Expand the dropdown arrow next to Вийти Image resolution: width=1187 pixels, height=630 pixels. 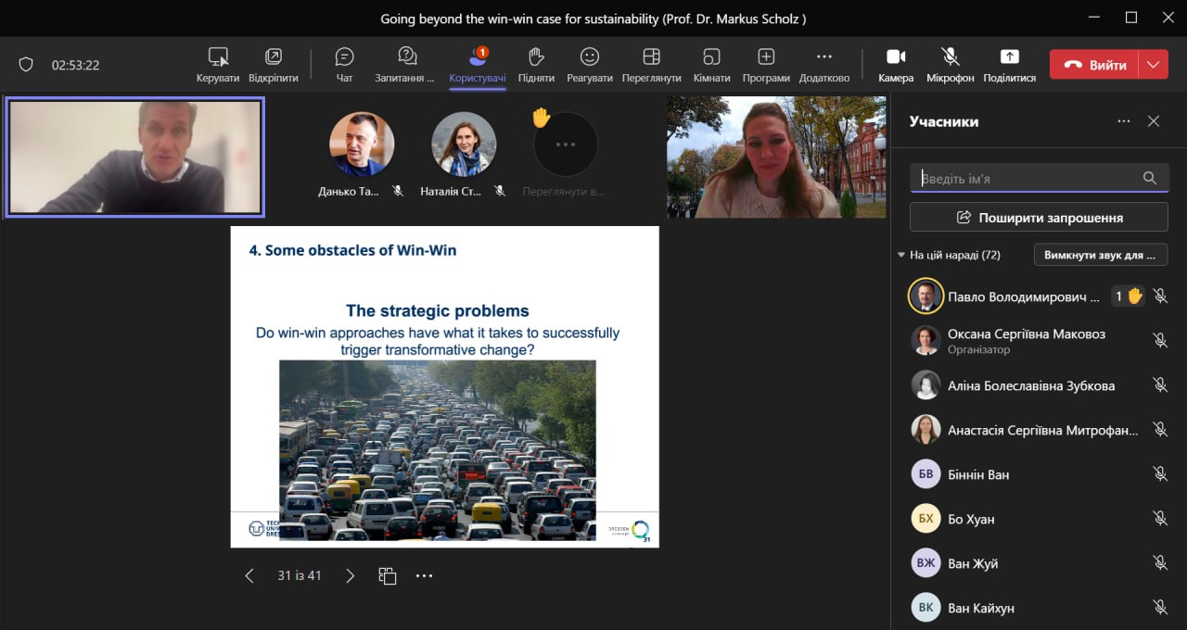click(1153, 65)
